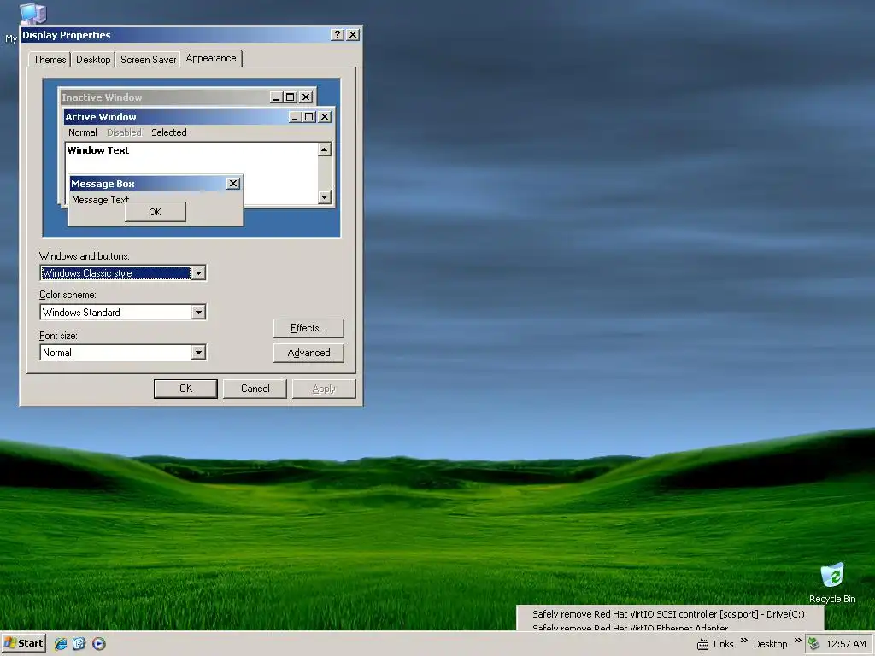Open the Screen Saver tab
This screenshot has width=875, height=656.
[148, 60]
